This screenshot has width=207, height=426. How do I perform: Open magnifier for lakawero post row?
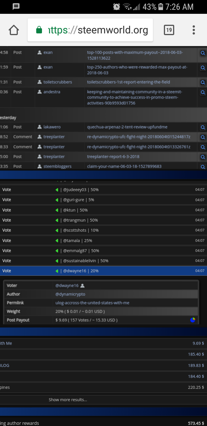tap(203, 127)
